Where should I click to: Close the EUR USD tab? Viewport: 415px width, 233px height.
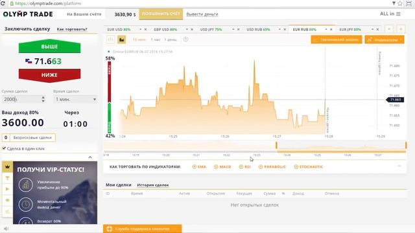[x=145, y=29]
